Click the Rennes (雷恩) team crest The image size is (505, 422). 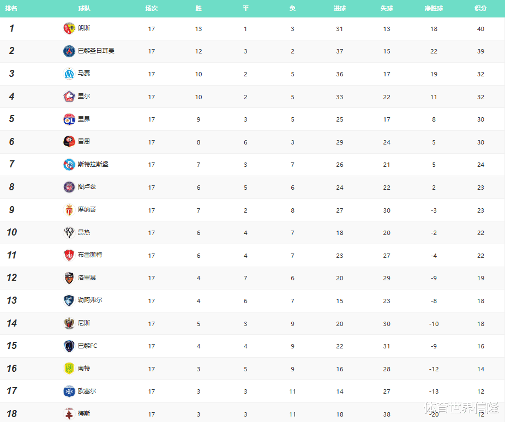point(69,142)
